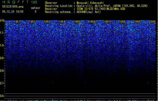The image size is (158, 101).
Task: Click the 1952 time marker
Action: (x=32, y=22)
